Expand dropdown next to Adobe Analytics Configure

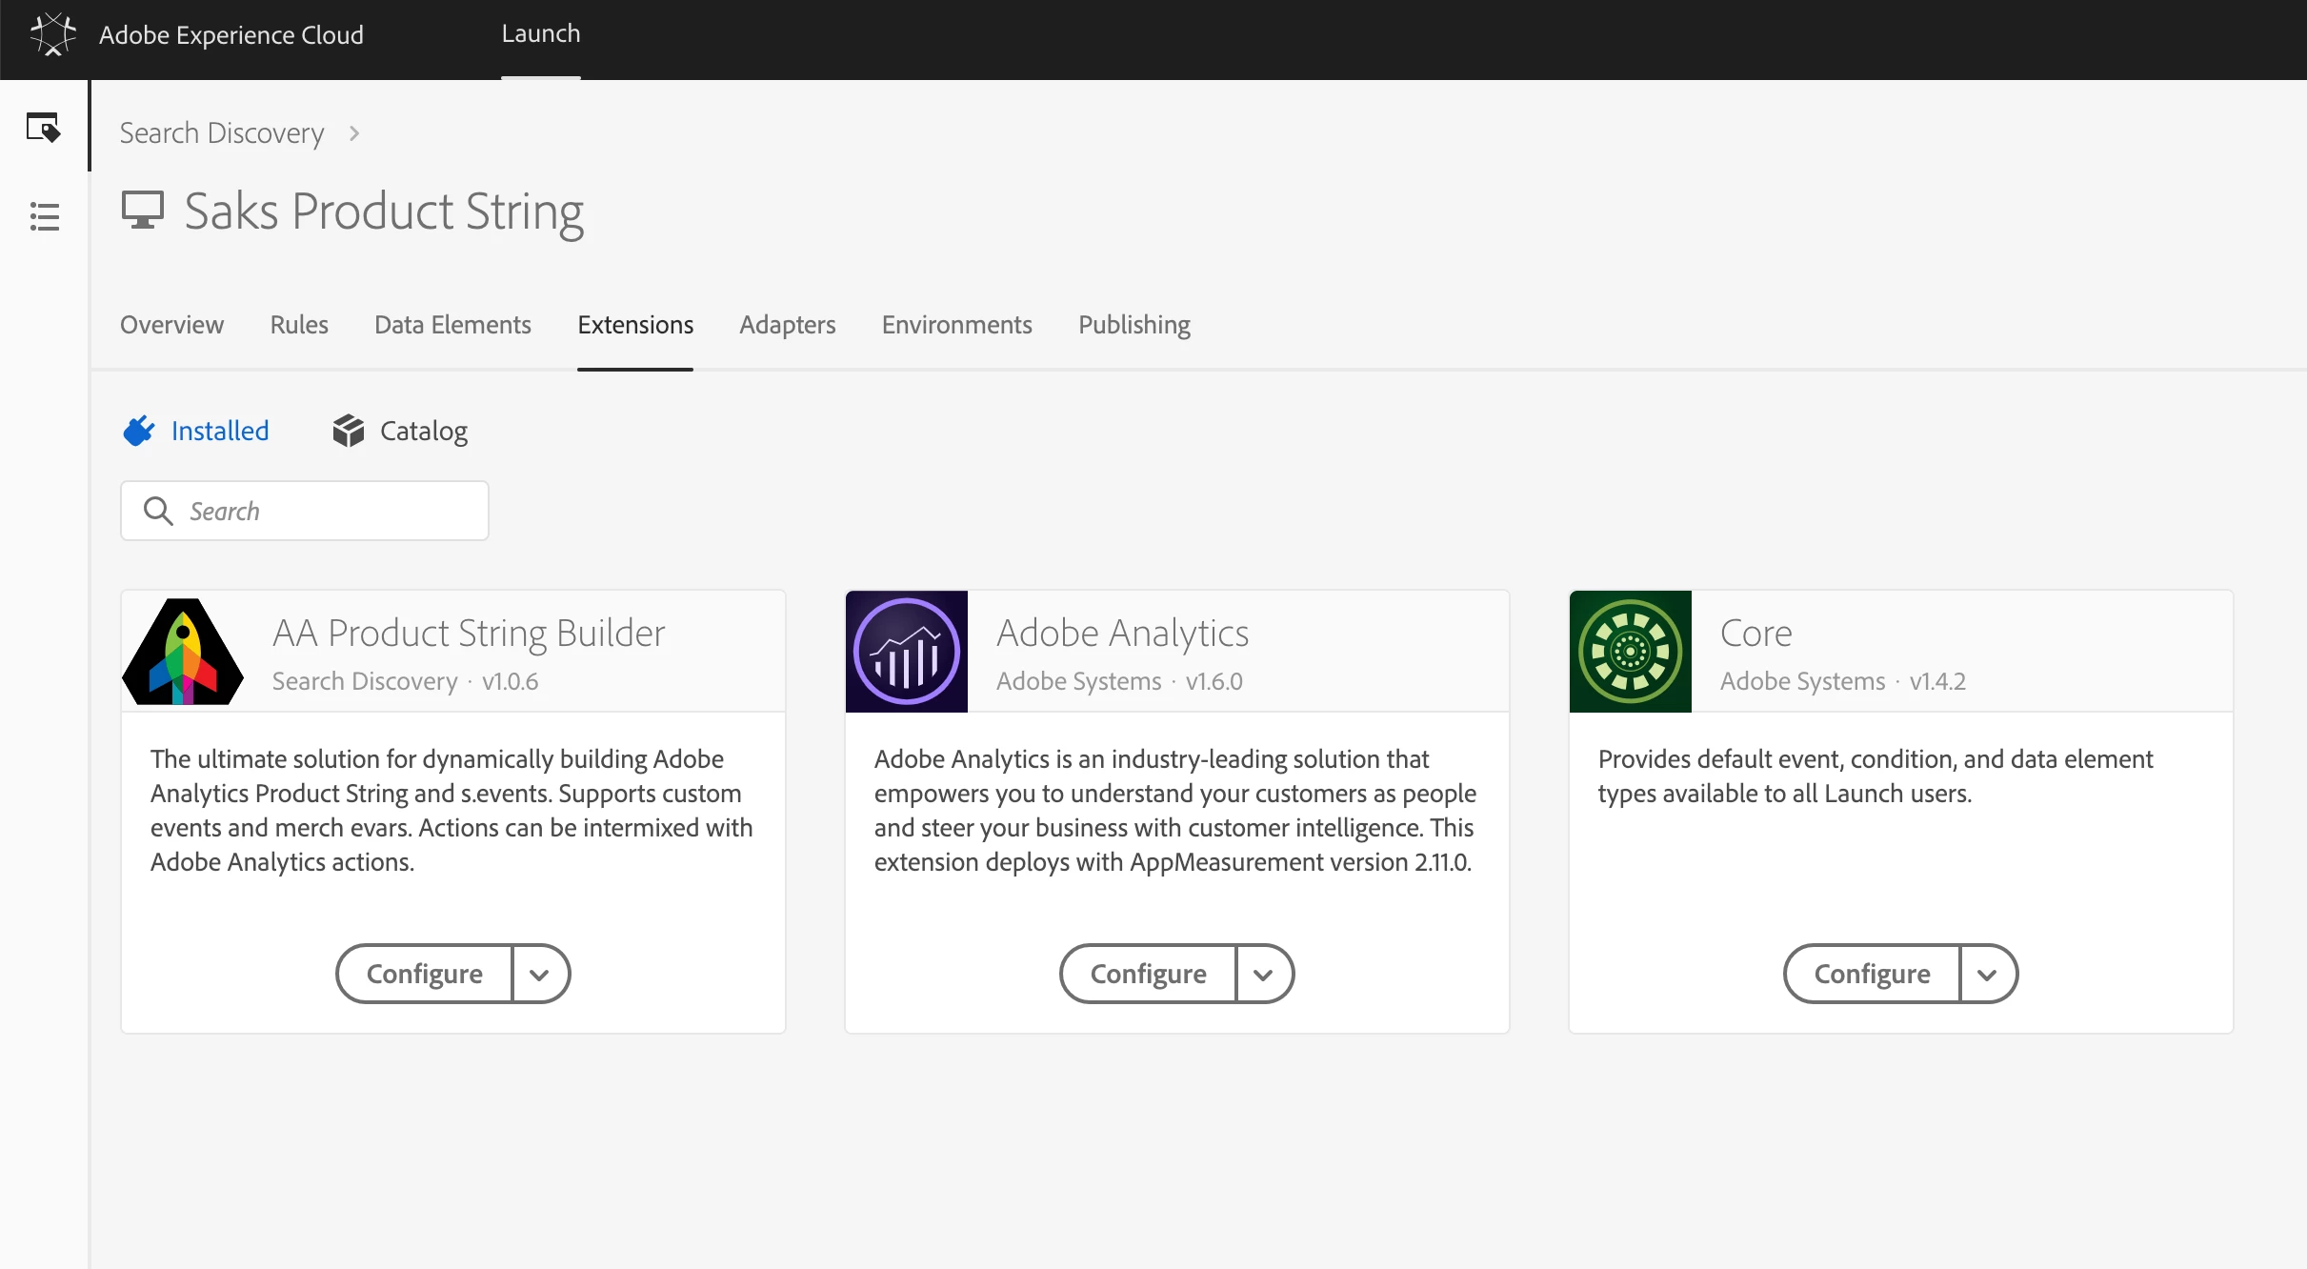pos(1263,974)
